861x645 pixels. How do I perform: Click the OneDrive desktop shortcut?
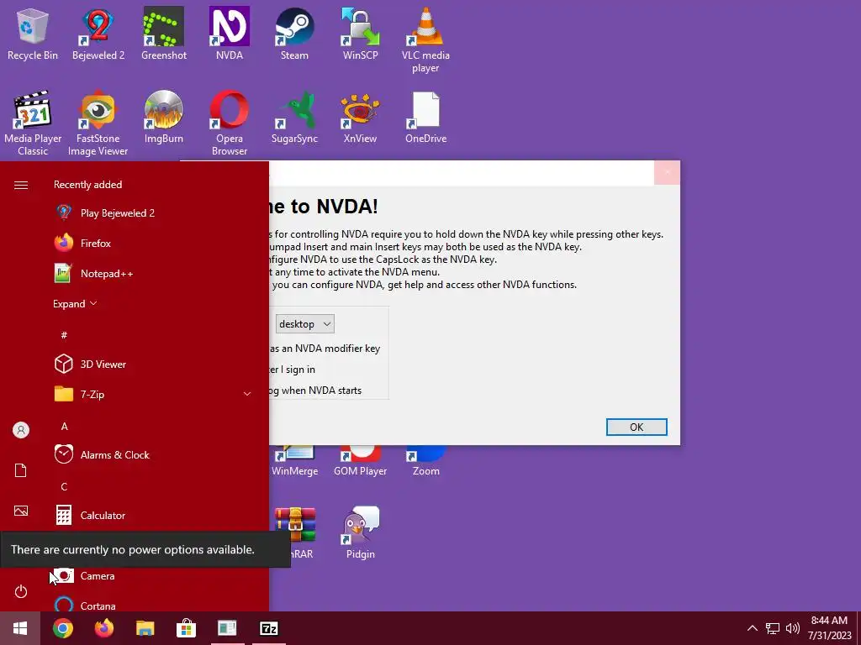click(425, 118)
